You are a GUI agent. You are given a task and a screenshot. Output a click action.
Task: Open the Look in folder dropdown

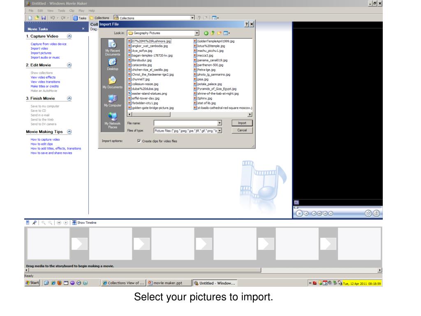197,33
